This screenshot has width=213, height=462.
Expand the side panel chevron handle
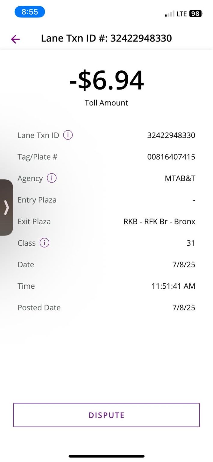pos(6,208)
